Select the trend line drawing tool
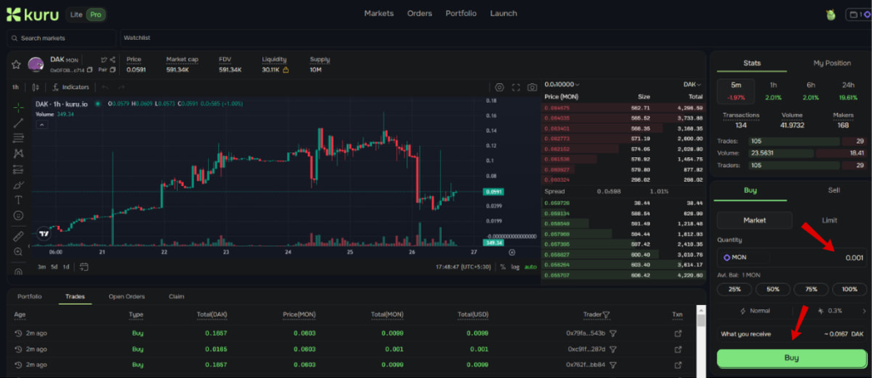Image resolution: width=872 pixels, height=378 pixels. [x=18, y=122]
